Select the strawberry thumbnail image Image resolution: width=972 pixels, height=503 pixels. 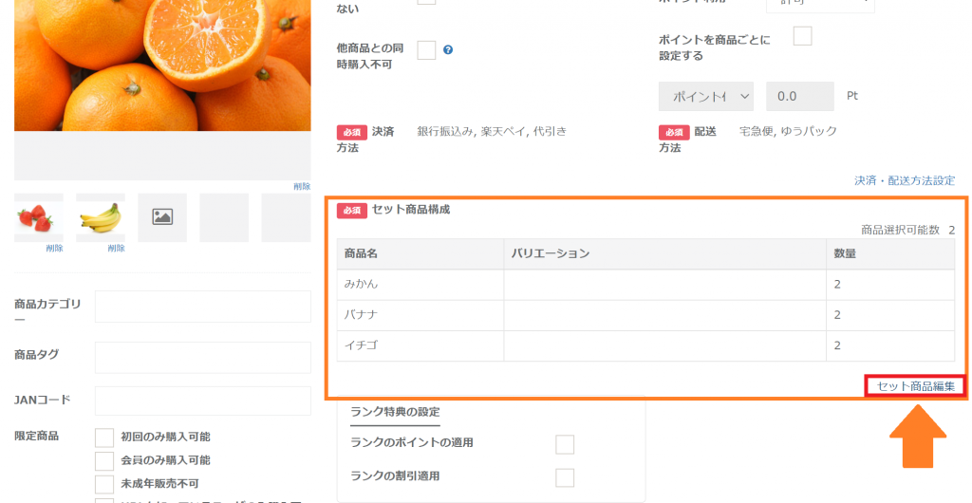point(39,217)
